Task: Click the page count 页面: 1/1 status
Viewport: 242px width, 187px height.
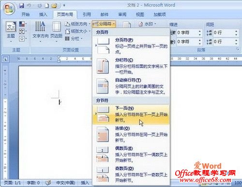Action: click(13, 183)
